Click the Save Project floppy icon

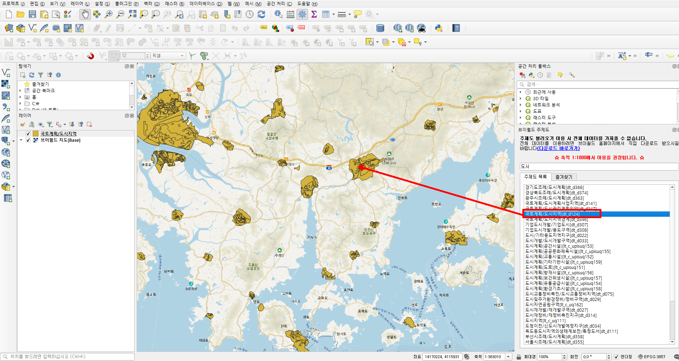(x=32, y=14)
